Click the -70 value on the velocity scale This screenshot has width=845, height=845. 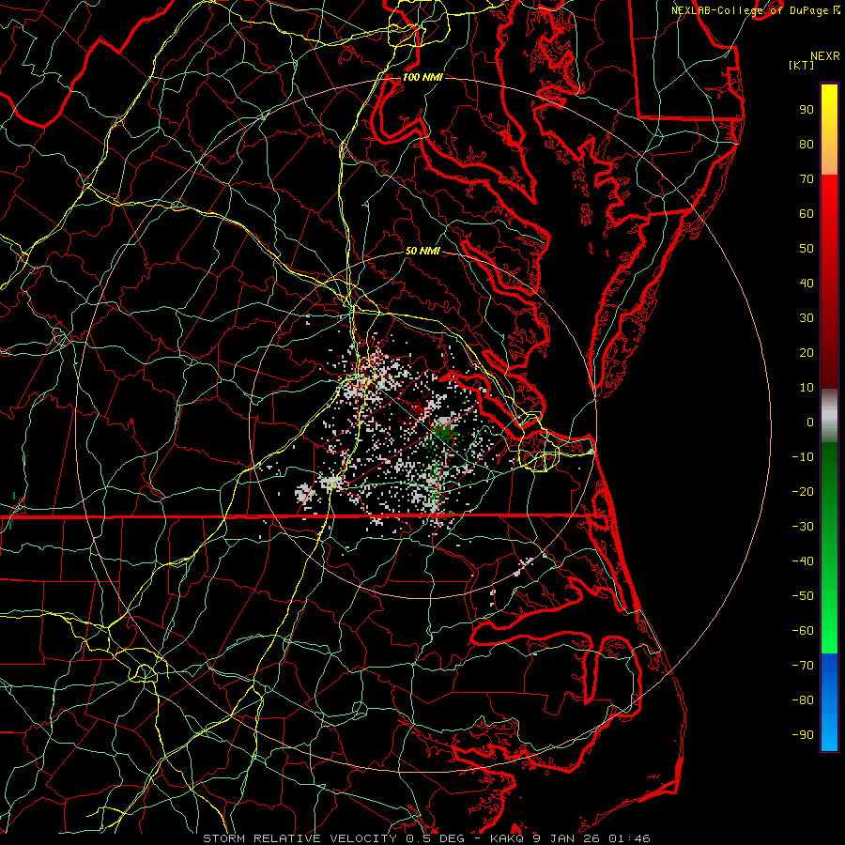click(x=803, y=666)
